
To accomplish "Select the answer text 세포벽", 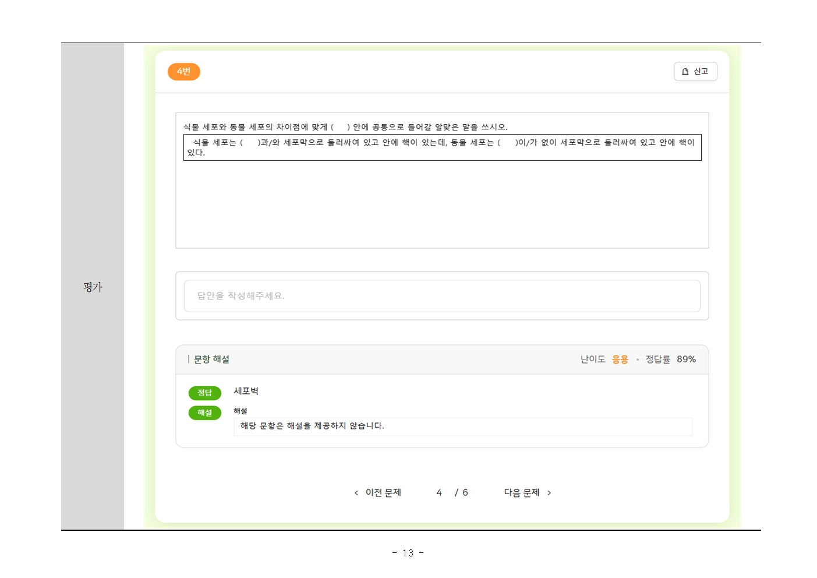I will (x=246, y=391).
